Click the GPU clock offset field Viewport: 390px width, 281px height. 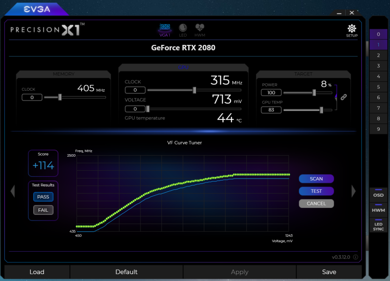tap(135, 90)
